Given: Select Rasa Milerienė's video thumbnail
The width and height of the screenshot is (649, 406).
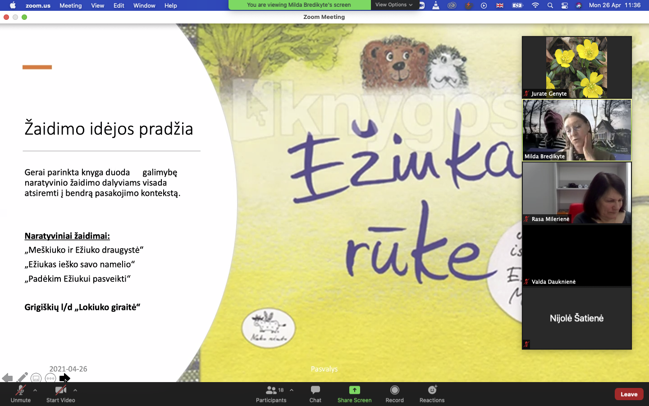Looking at the screenshot, I should [577, 193].
